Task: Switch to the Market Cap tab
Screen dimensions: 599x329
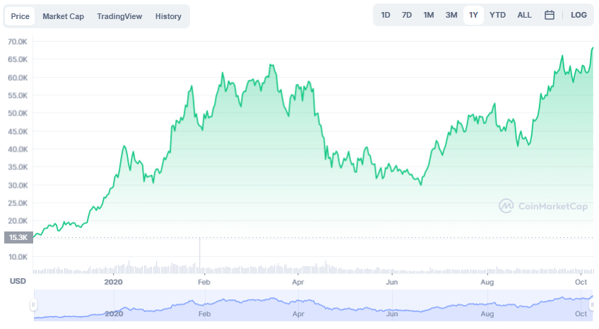Action: (63, 16)
